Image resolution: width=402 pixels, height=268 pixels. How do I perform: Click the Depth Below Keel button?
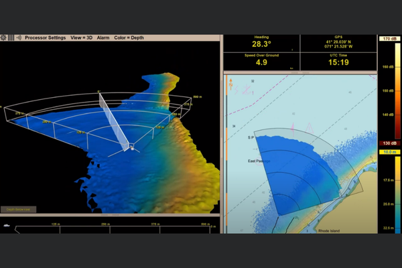coord(19,210)
